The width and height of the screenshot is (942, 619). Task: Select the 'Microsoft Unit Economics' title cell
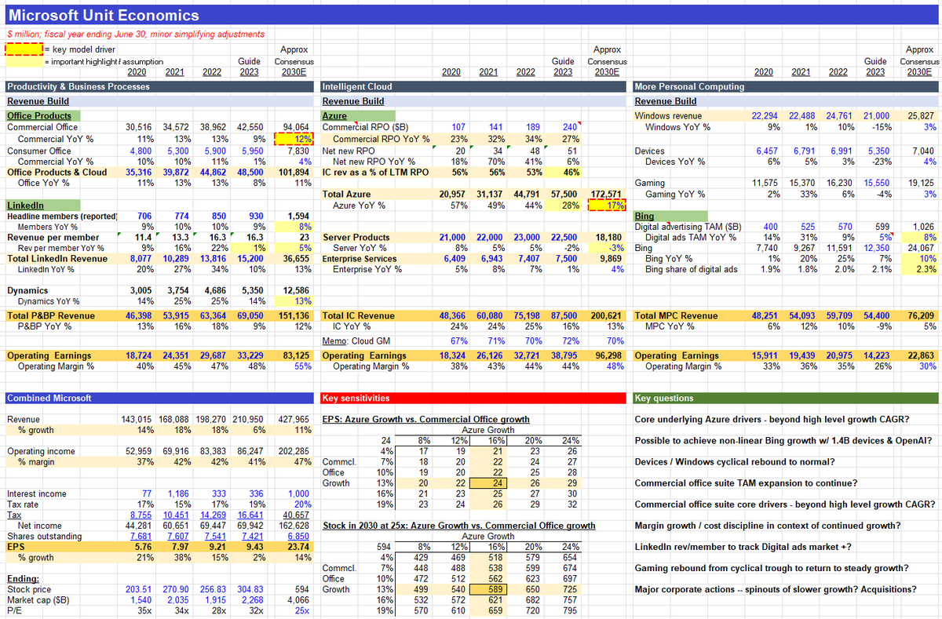pos(103,15)
